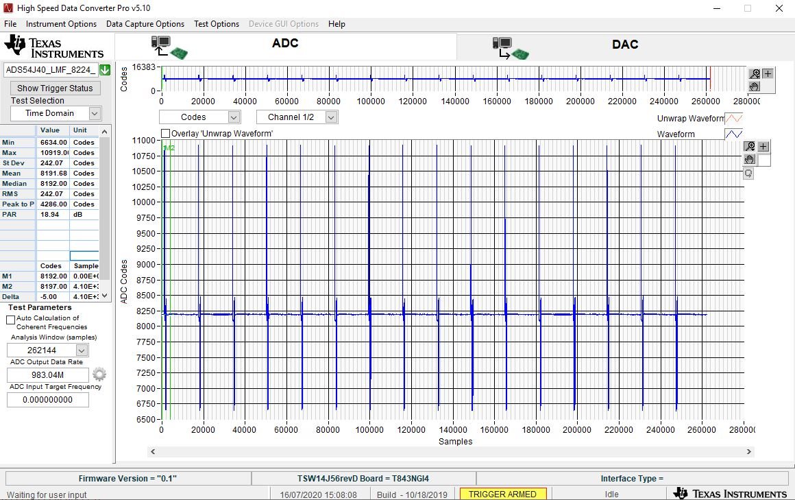Click down arrow of statistics table scrollbar
The height and width of the screenshot is (500, 795).
point(104,296)
